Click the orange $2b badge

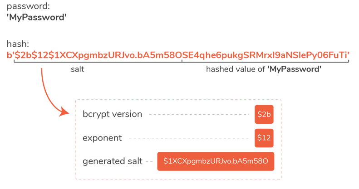pos(264,114)
